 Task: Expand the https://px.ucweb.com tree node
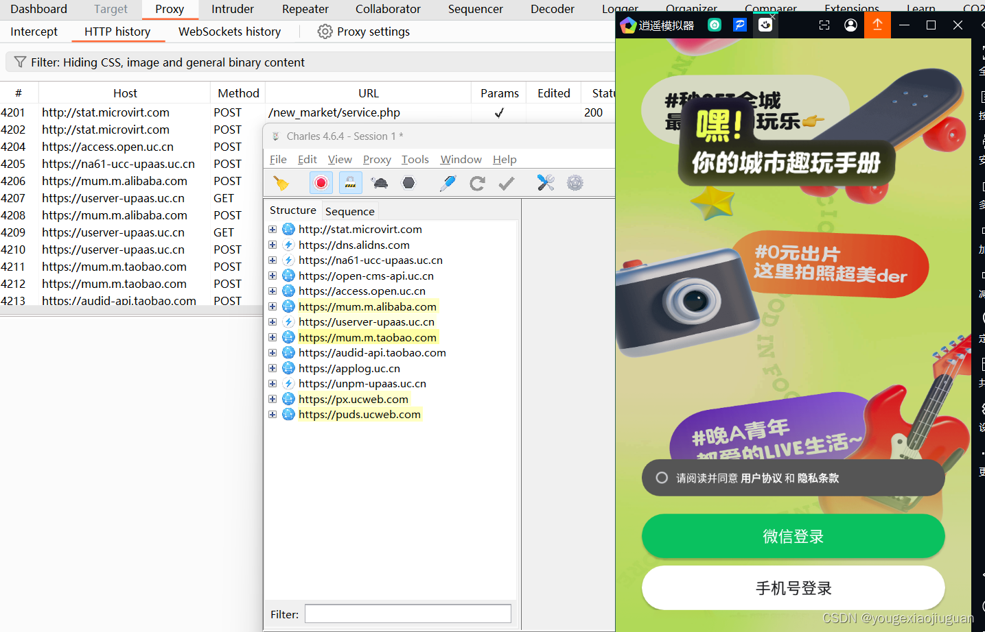pyautogui.click(x=273, y=399)
